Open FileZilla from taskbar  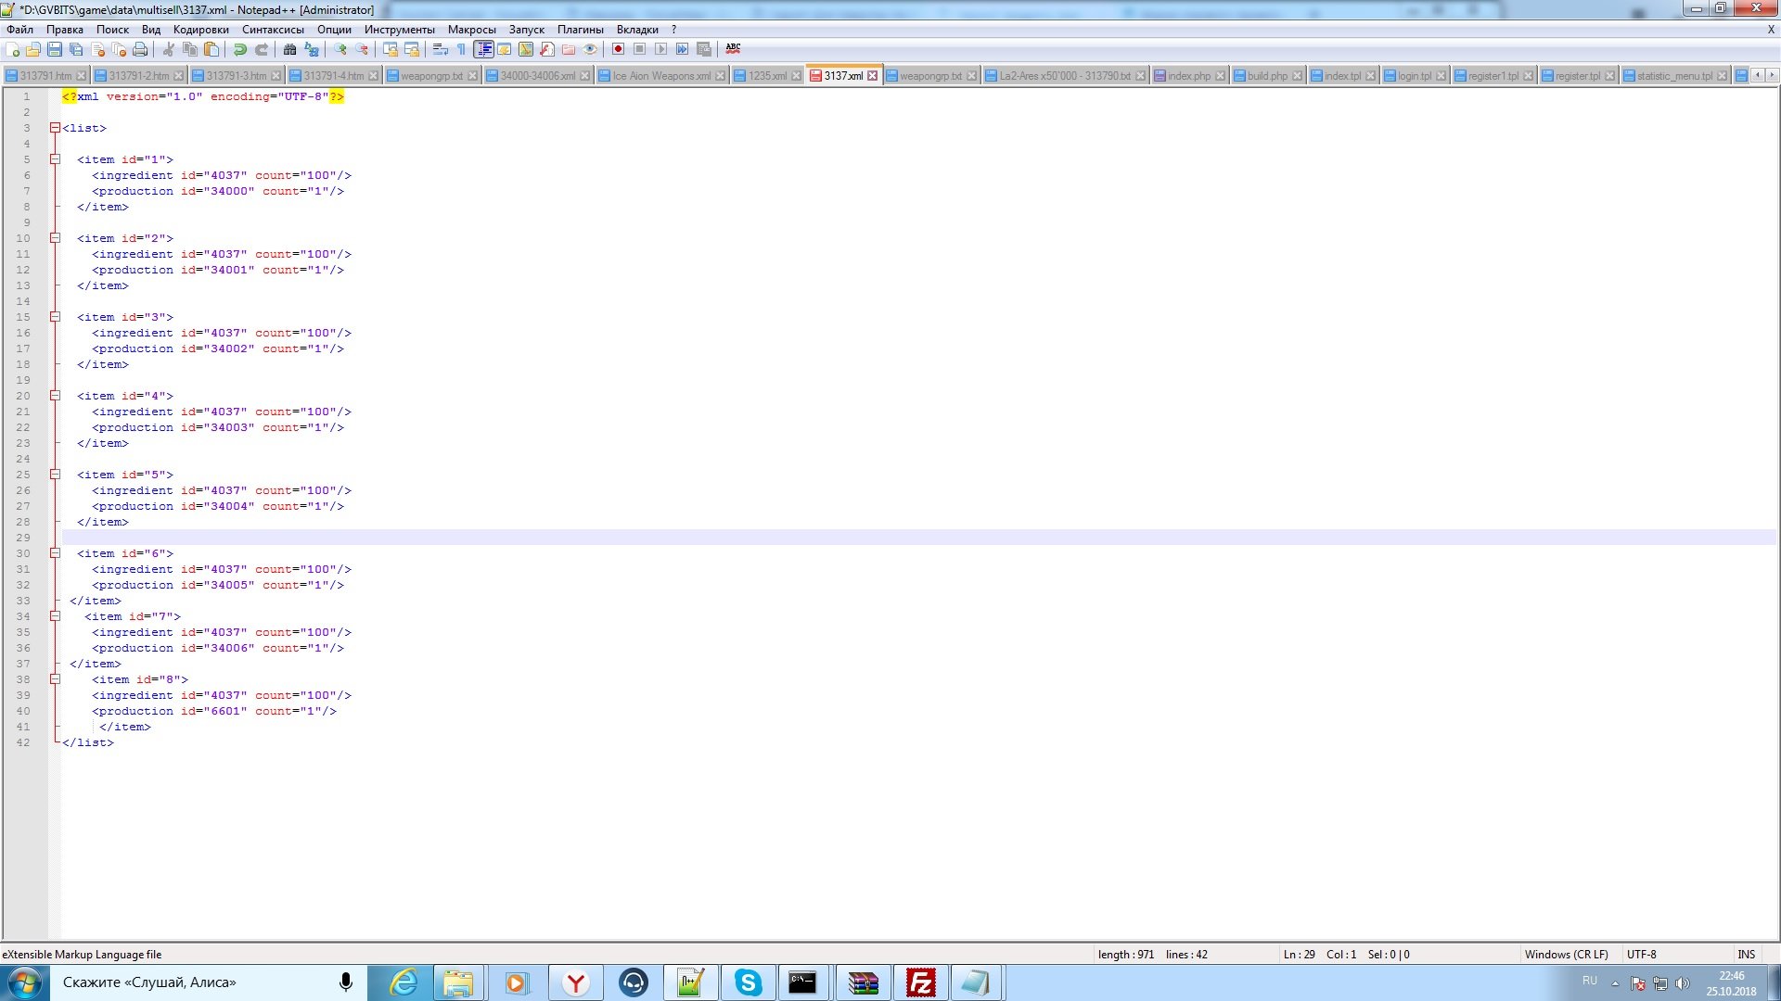920,982
